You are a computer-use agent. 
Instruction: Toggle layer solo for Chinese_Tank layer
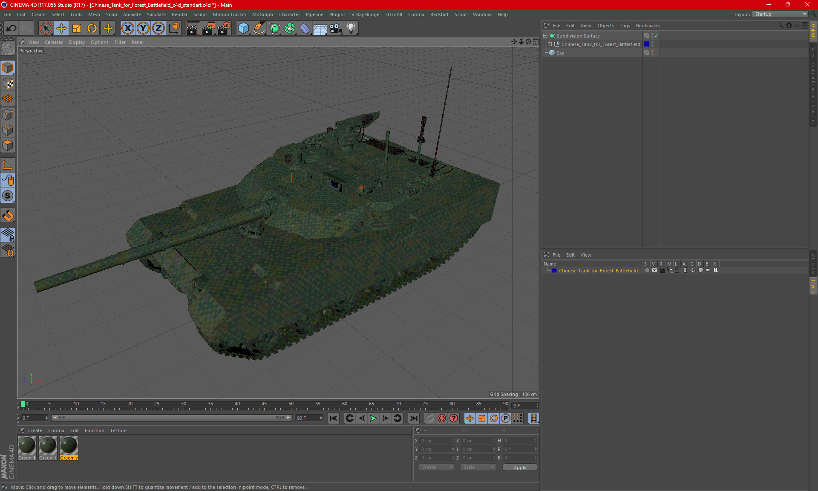[647, 270]
